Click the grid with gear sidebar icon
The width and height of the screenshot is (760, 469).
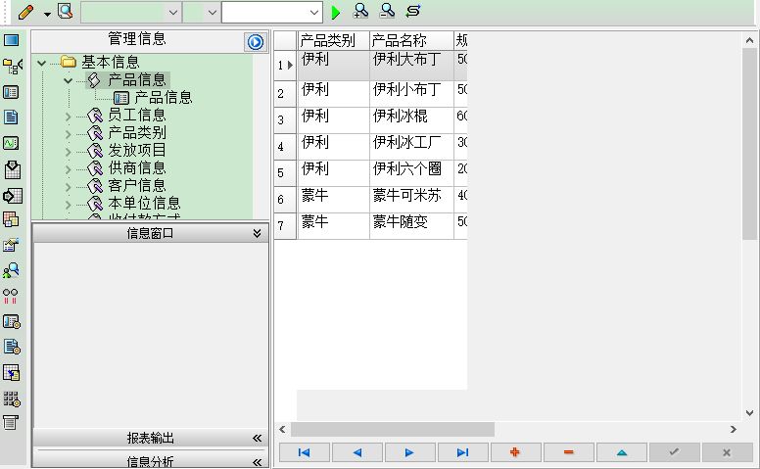[x=12, y=399]
